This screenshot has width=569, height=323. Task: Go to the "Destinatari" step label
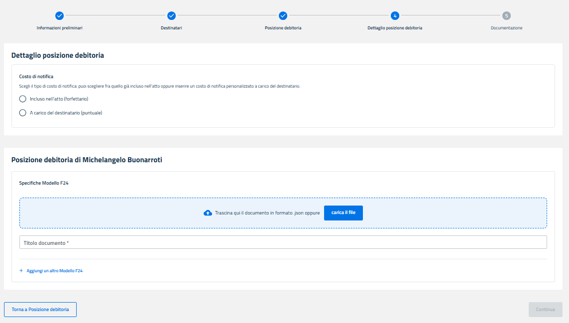171,28
